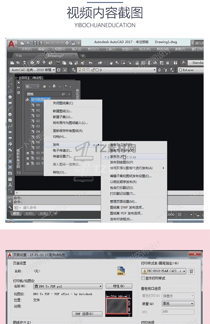Open Layer Properties manager icon
Image resolution: width=210 pixels, height=324 pixels.
74,70
